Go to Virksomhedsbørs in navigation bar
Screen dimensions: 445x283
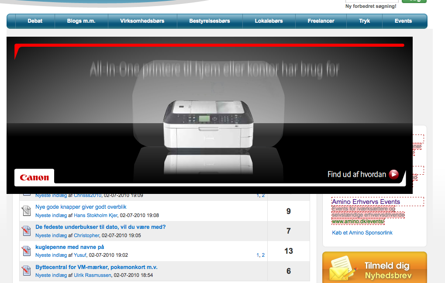[x=142, y=21]
